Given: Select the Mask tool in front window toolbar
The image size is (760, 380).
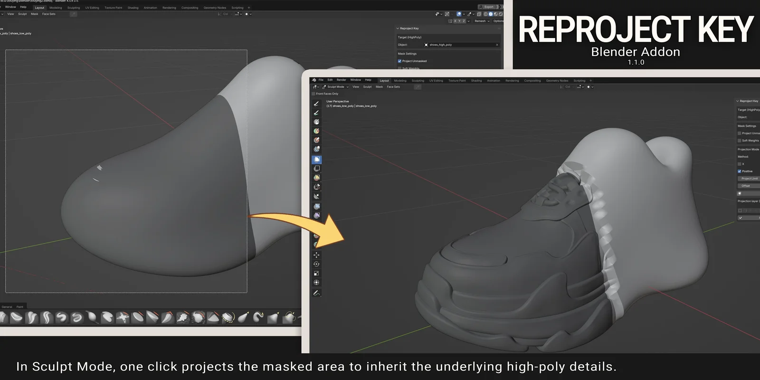Looking at the screenshot, I should pos(316,122).
